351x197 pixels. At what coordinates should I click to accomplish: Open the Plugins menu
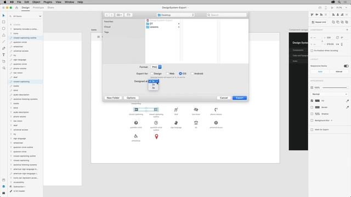pyautogui.click(x=48, y=2)
